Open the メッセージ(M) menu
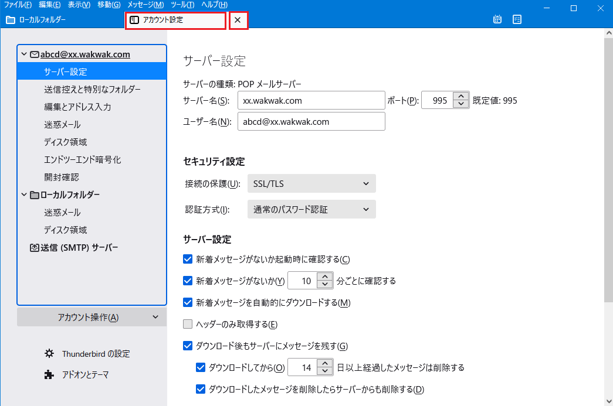 (x=145, y=5)
